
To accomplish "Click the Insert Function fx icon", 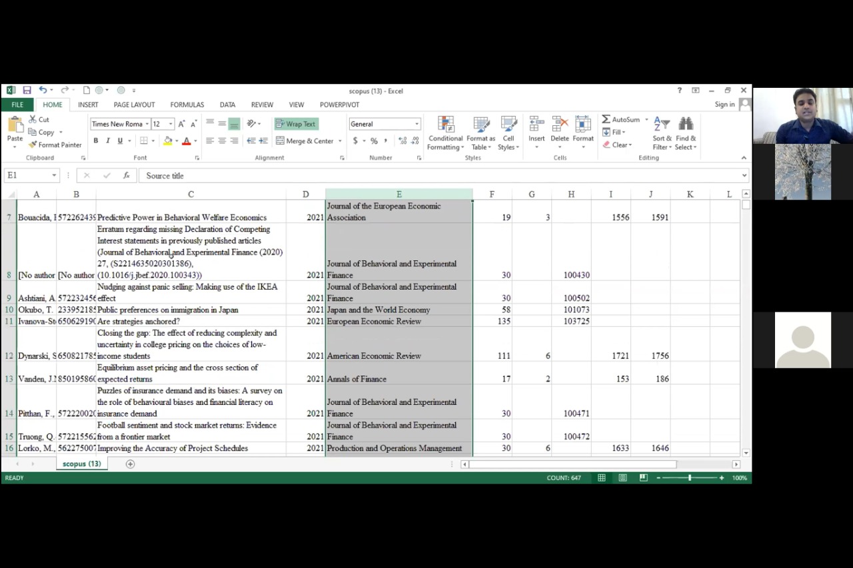I will click(x=126, y=176).
